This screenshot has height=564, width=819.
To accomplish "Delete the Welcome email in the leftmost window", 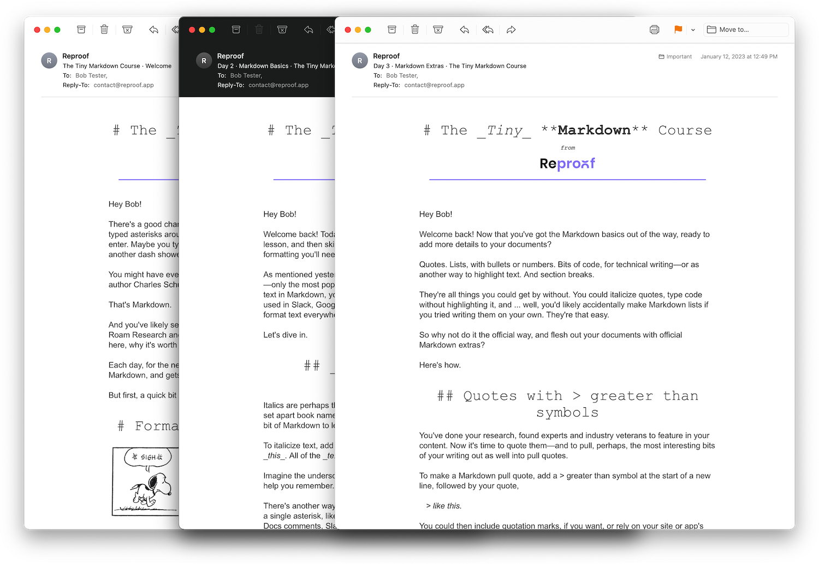I will coord(104,29).
